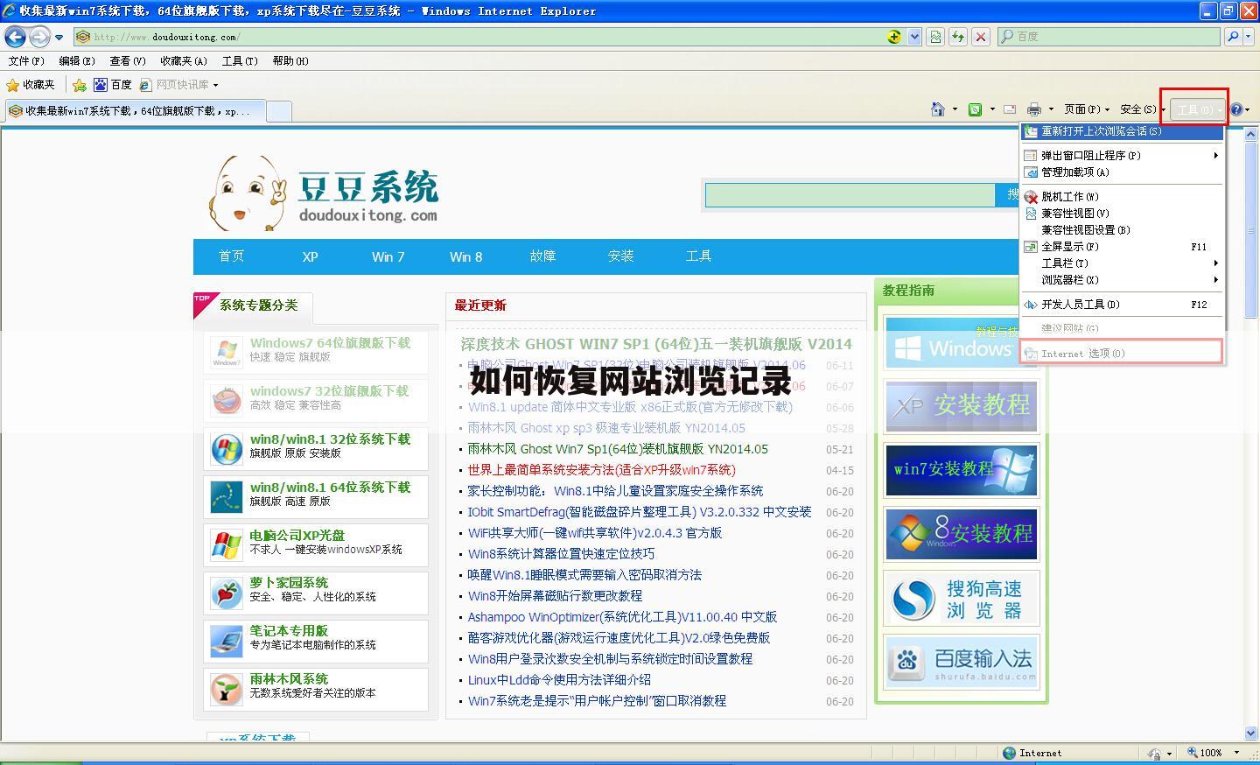The width and height of the screenshot is (1260, 765).
Task: Select 管理加载项 from the Tools menu
Action: 1075,172
